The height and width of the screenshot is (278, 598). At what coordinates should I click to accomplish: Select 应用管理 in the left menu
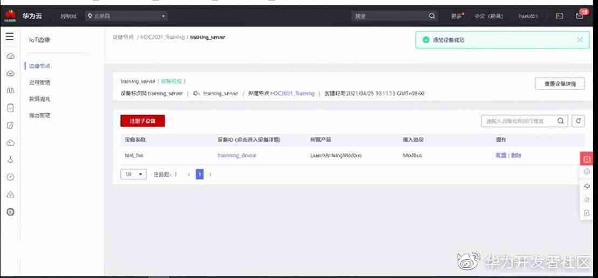pos(39,82)
